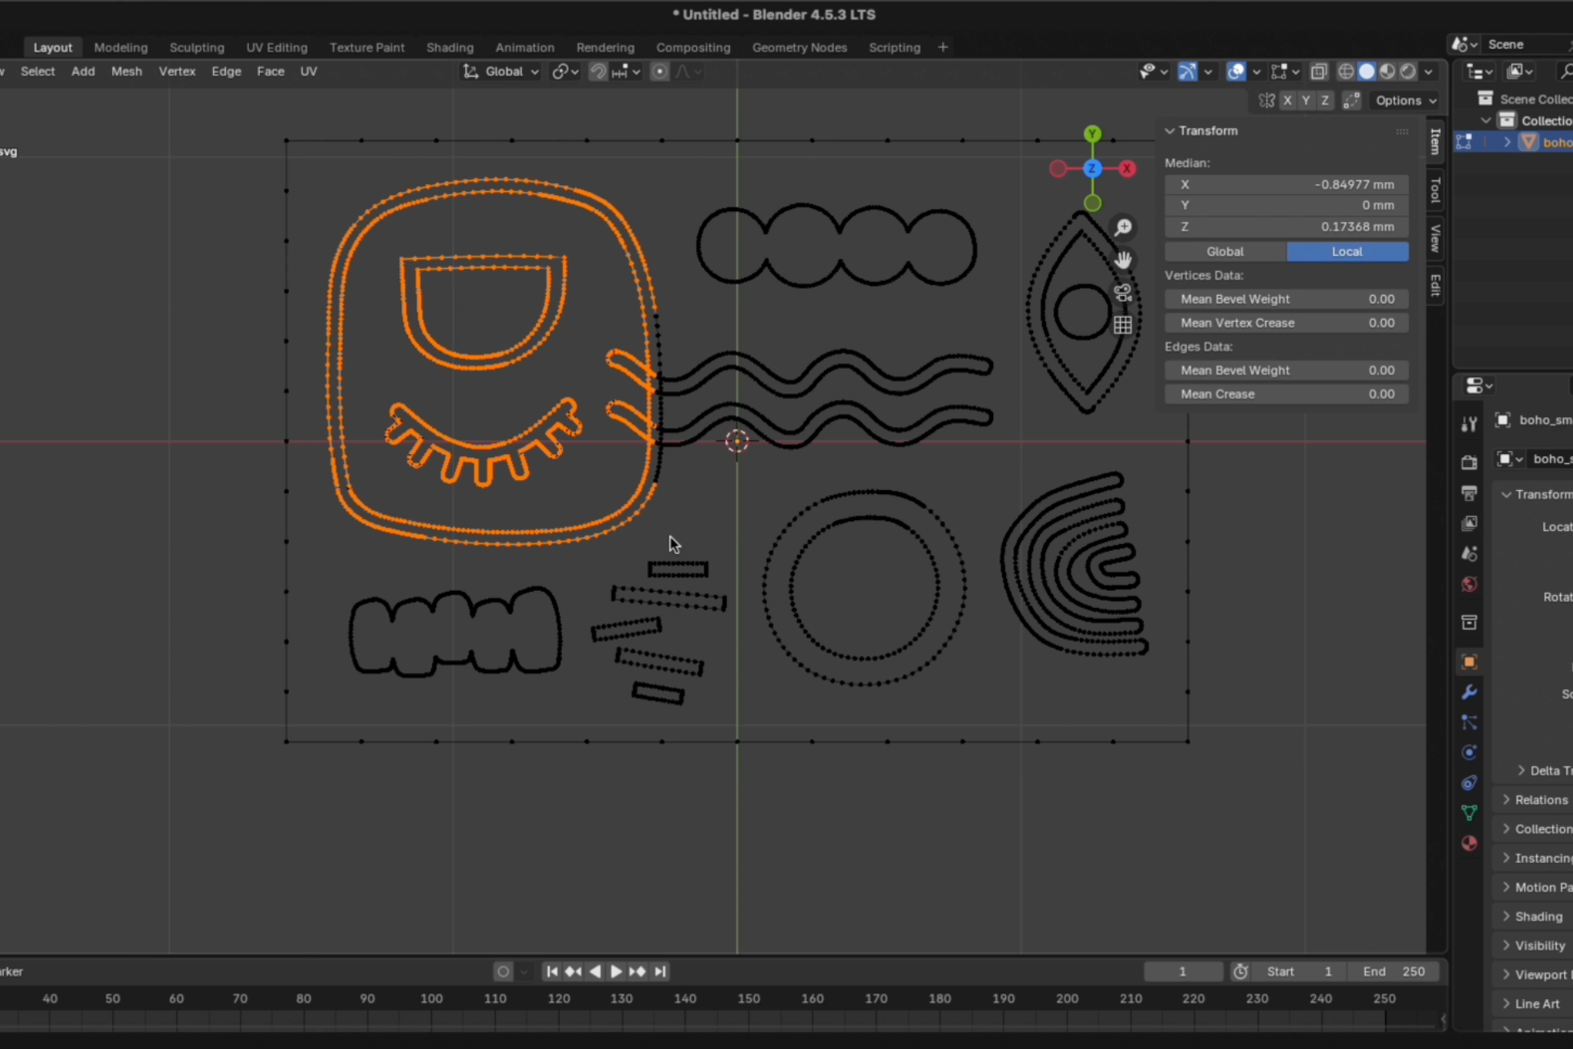Enable snapping with the magnet icon

tap(598, 71)
